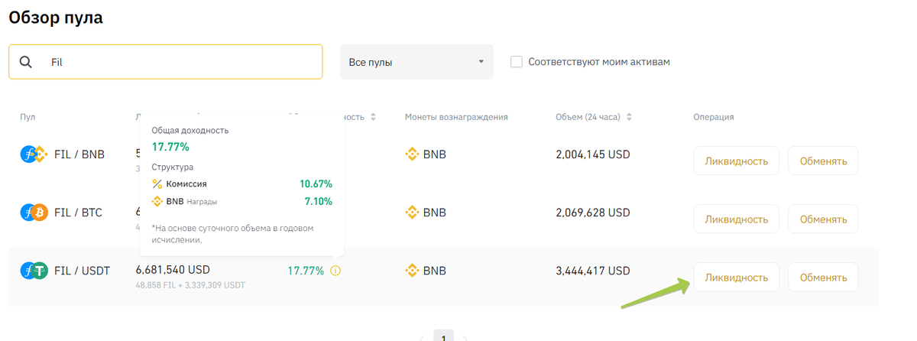
Task: Click Обменять button for FIL / BNB
Action: [823, 161]
